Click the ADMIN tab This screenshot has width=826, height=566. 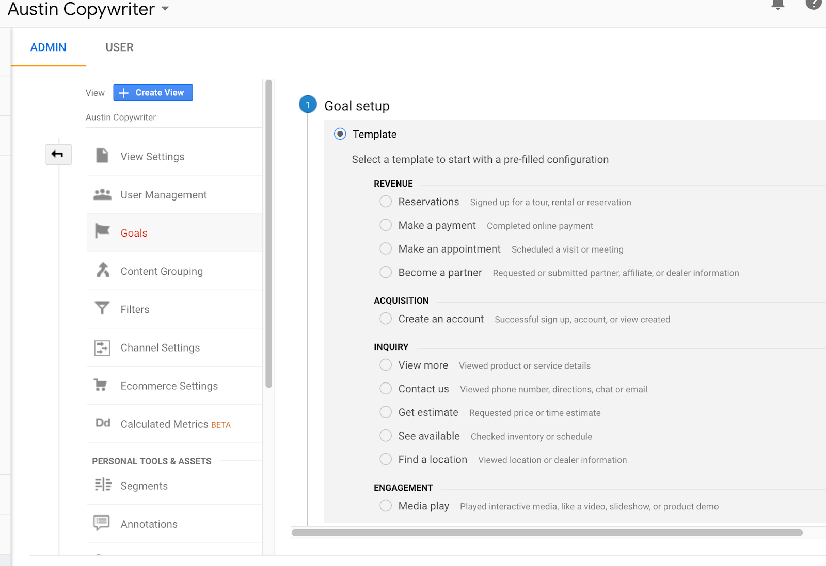[48, 47]
